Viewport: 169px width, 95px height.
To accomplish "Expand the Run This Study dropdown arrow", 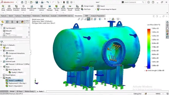I will (x=57, y=13).
